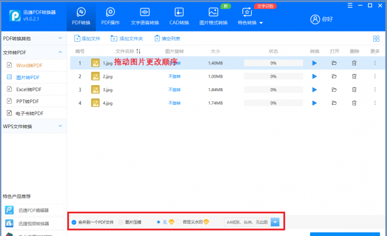Click 1.84MB size cell
Viewport: 387px width, 236px height.
click(x=215, y=90)
